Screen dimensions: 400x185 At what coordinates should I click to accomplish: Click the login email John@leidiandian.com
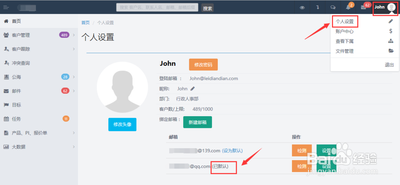point(214,79)
